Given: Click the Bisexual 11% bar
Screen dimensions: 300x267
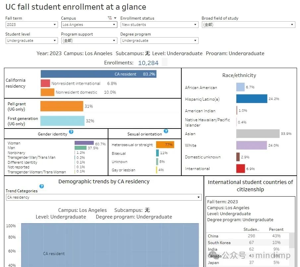Looking at the screenshot, I should point(157,153).
